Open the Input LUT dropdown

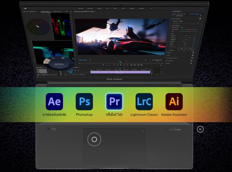tap(190, 21)
